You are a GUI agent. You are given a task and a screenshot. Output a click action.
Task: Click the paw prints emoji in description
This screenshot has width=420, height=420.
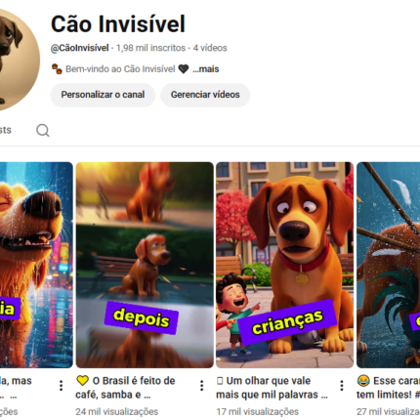57,69
